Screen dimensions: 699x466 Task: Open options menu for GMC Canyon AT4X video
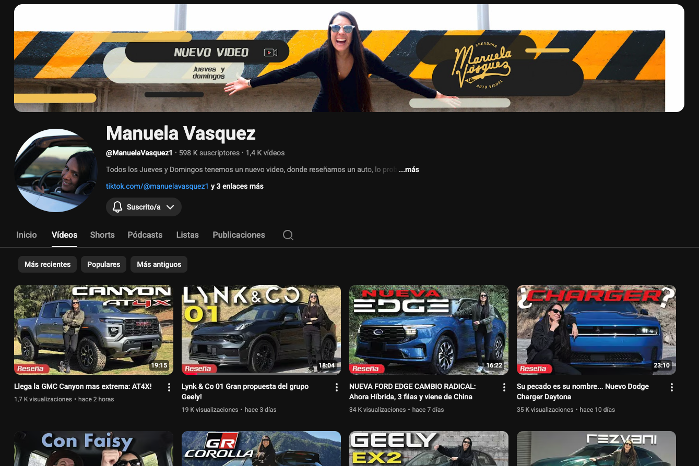tap(169, 387)
